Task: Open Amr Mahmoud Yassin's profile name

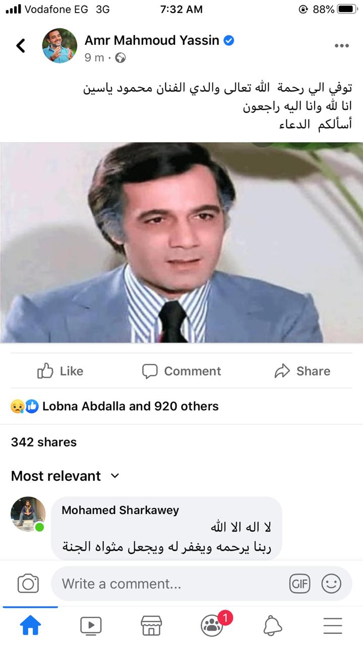Action: (x=152, y=40)
